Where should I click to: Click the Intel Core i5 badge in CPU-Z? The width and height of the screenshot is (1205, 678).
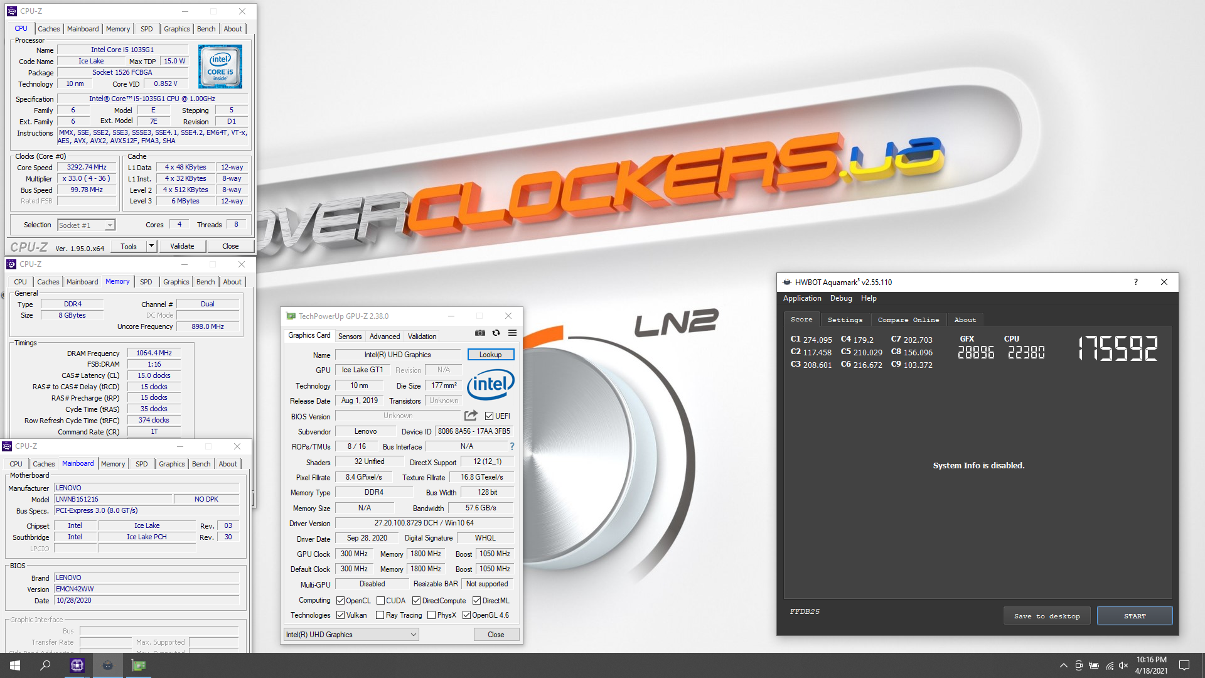[220, 67]
